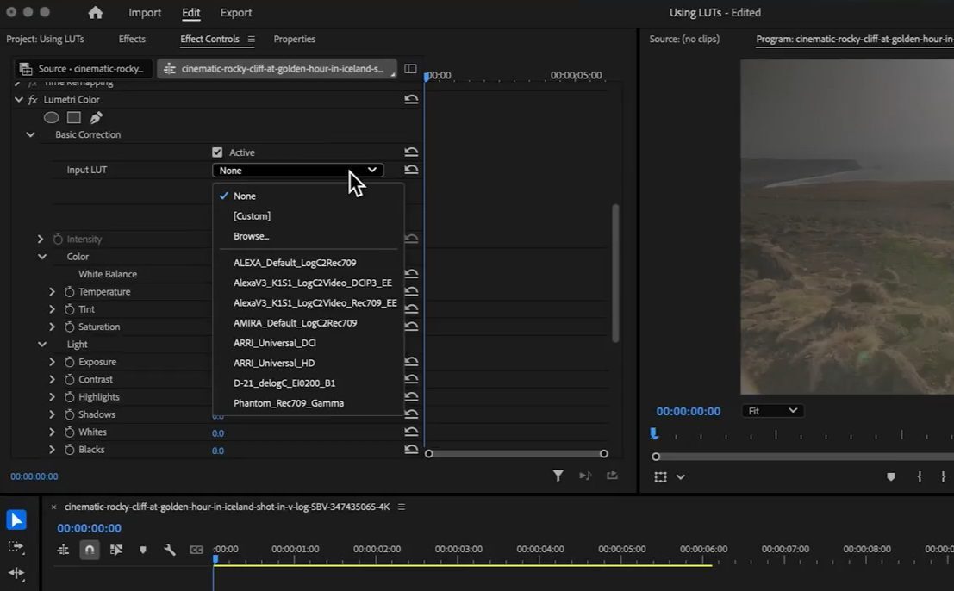Collapse the Lumetri Color effect

pyautogui.click(x=19, y=99)
